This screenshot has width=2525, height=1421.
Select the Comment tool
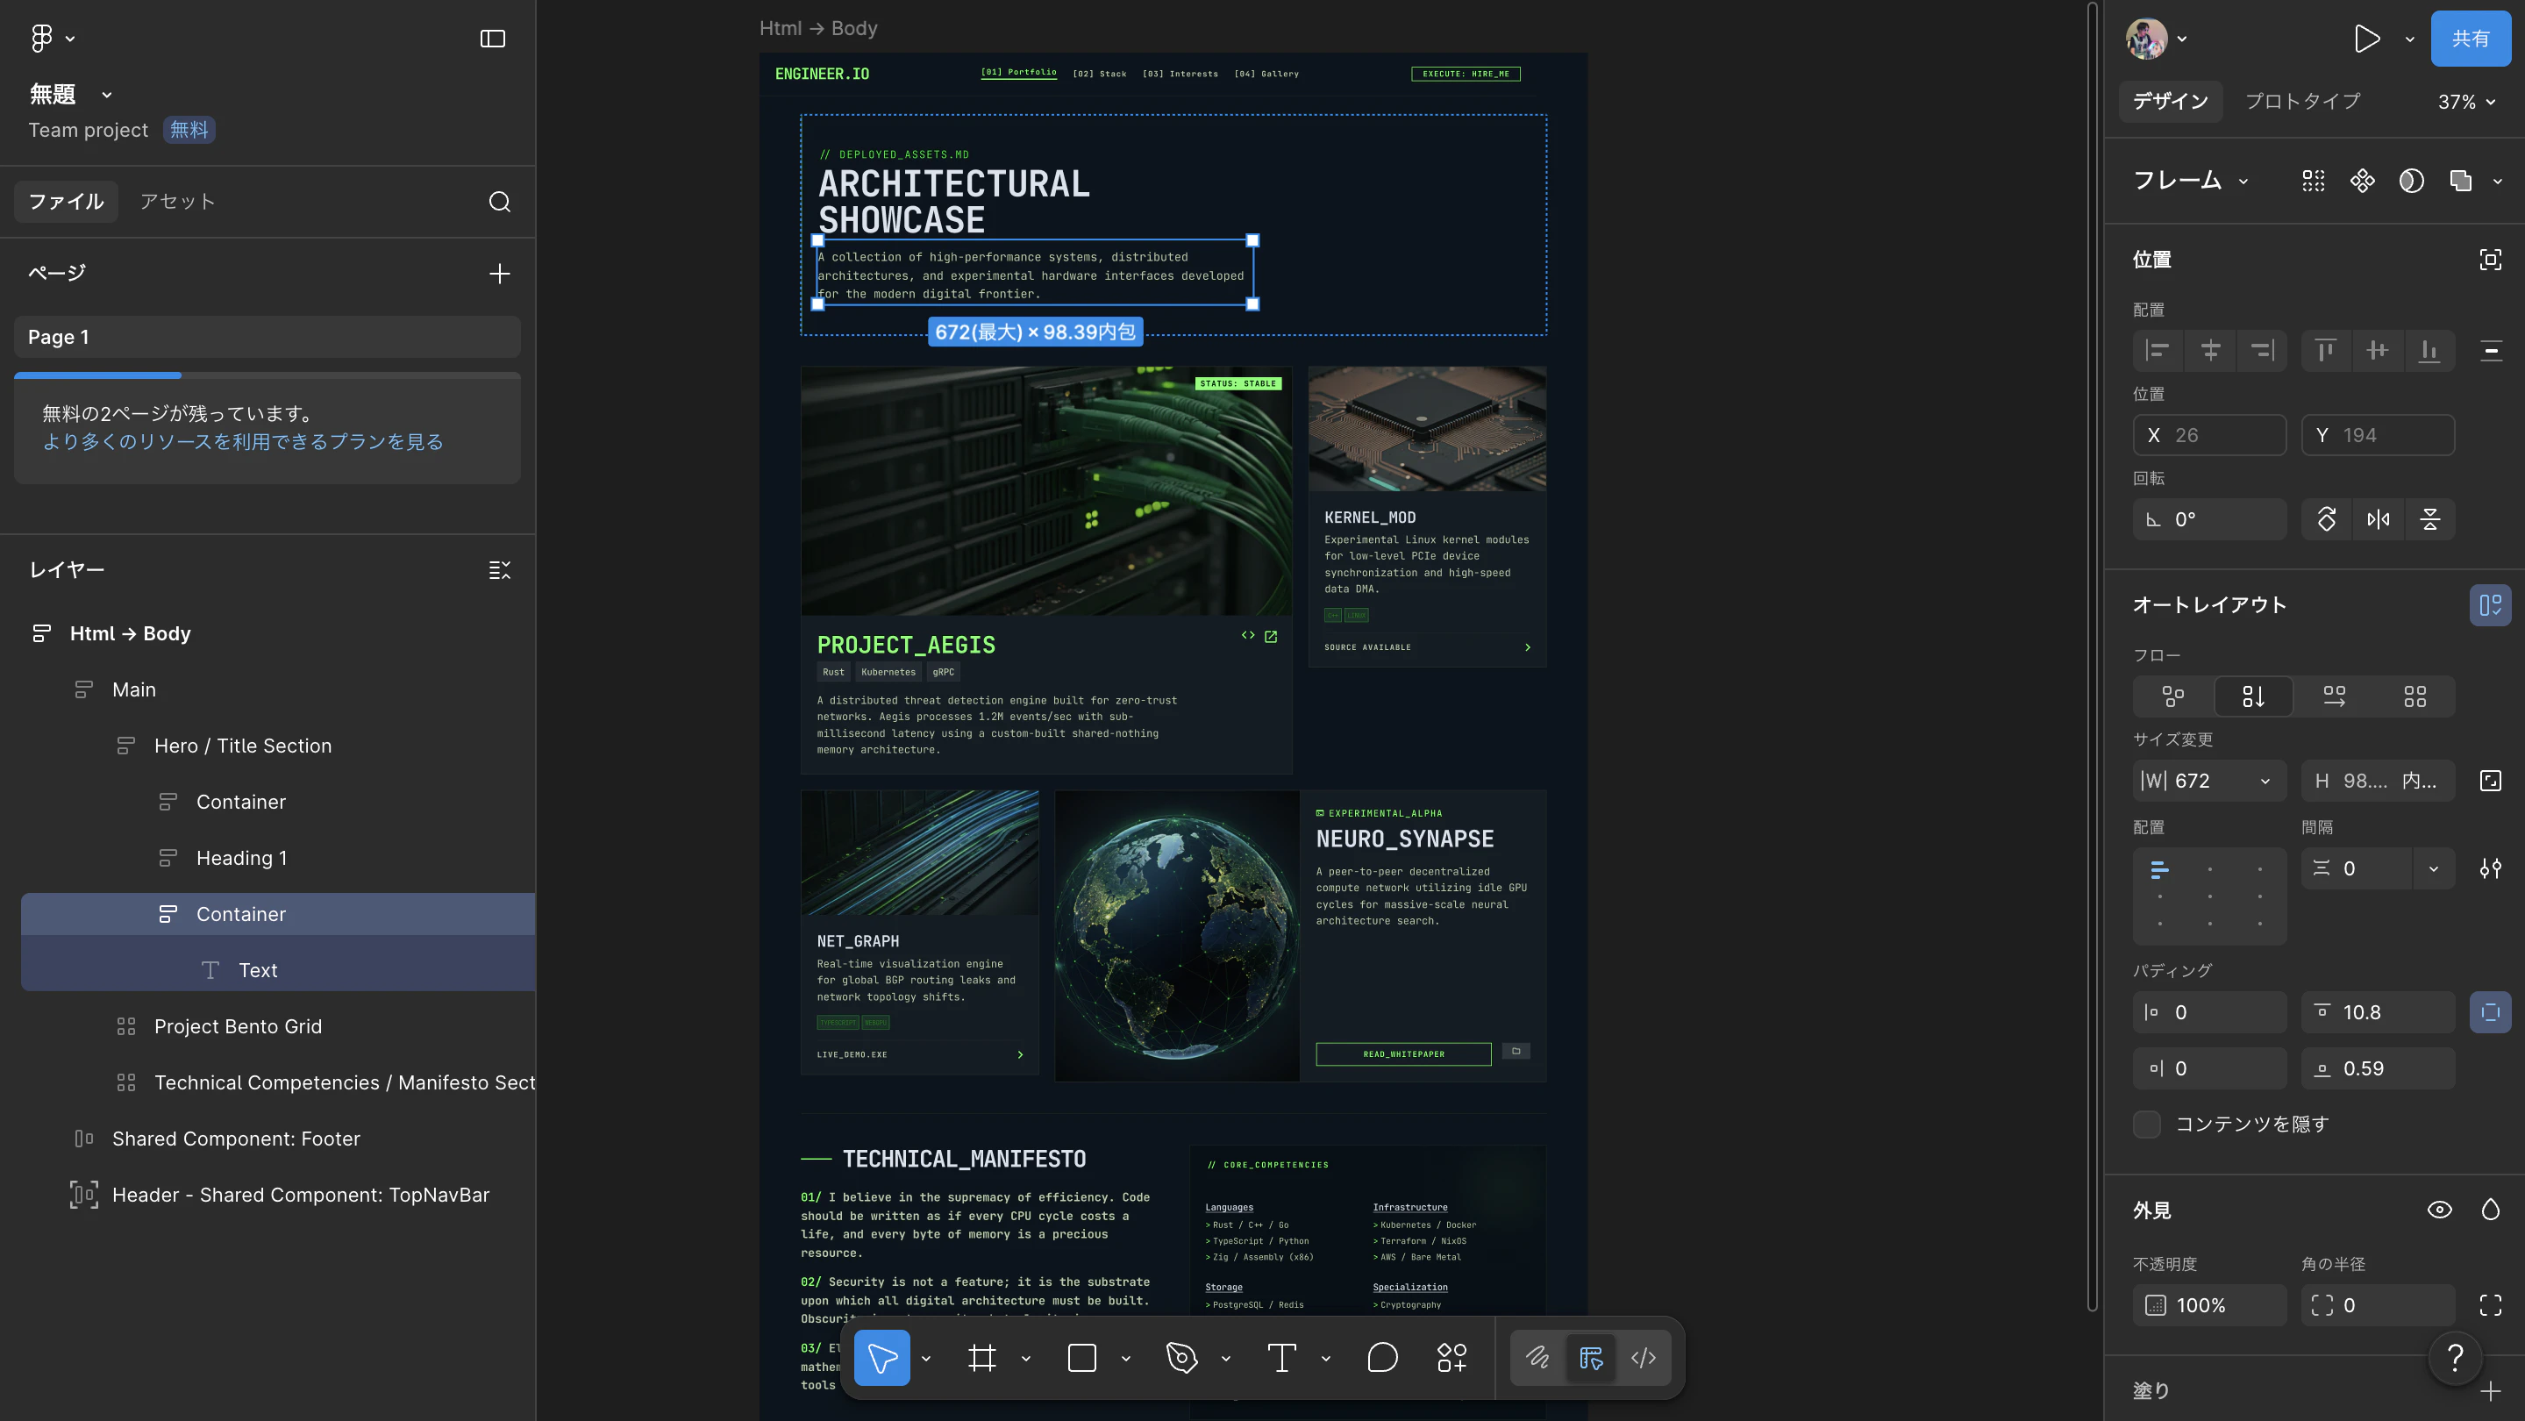(x=1382, y=1357)
